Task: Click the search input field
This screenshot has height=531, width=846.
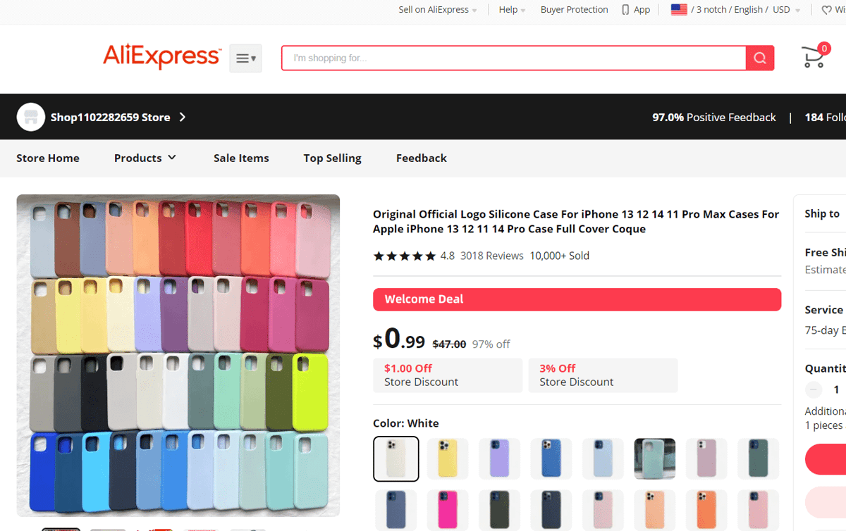Action: 514,58
